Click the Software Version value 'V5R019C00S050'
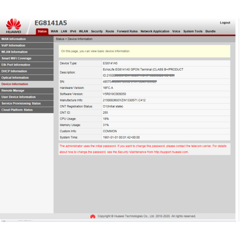 [114, 94]
